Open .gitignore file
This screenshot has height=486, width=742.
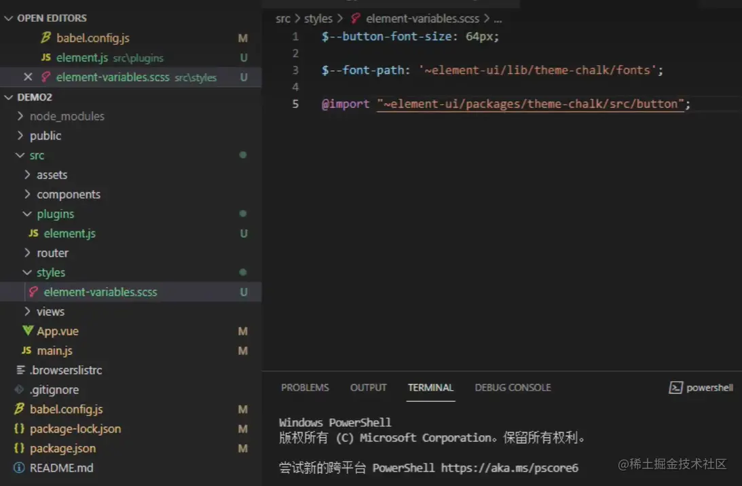point(54,390)
